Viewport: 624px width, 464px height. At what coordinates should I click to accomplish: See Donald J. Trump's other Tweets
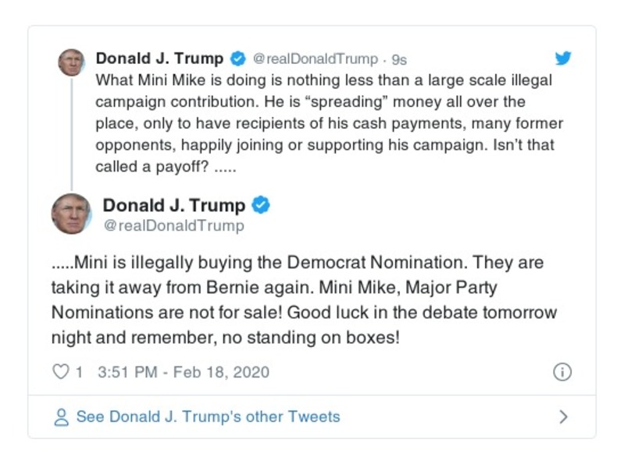pyautogui.click(x=208, y=417)
